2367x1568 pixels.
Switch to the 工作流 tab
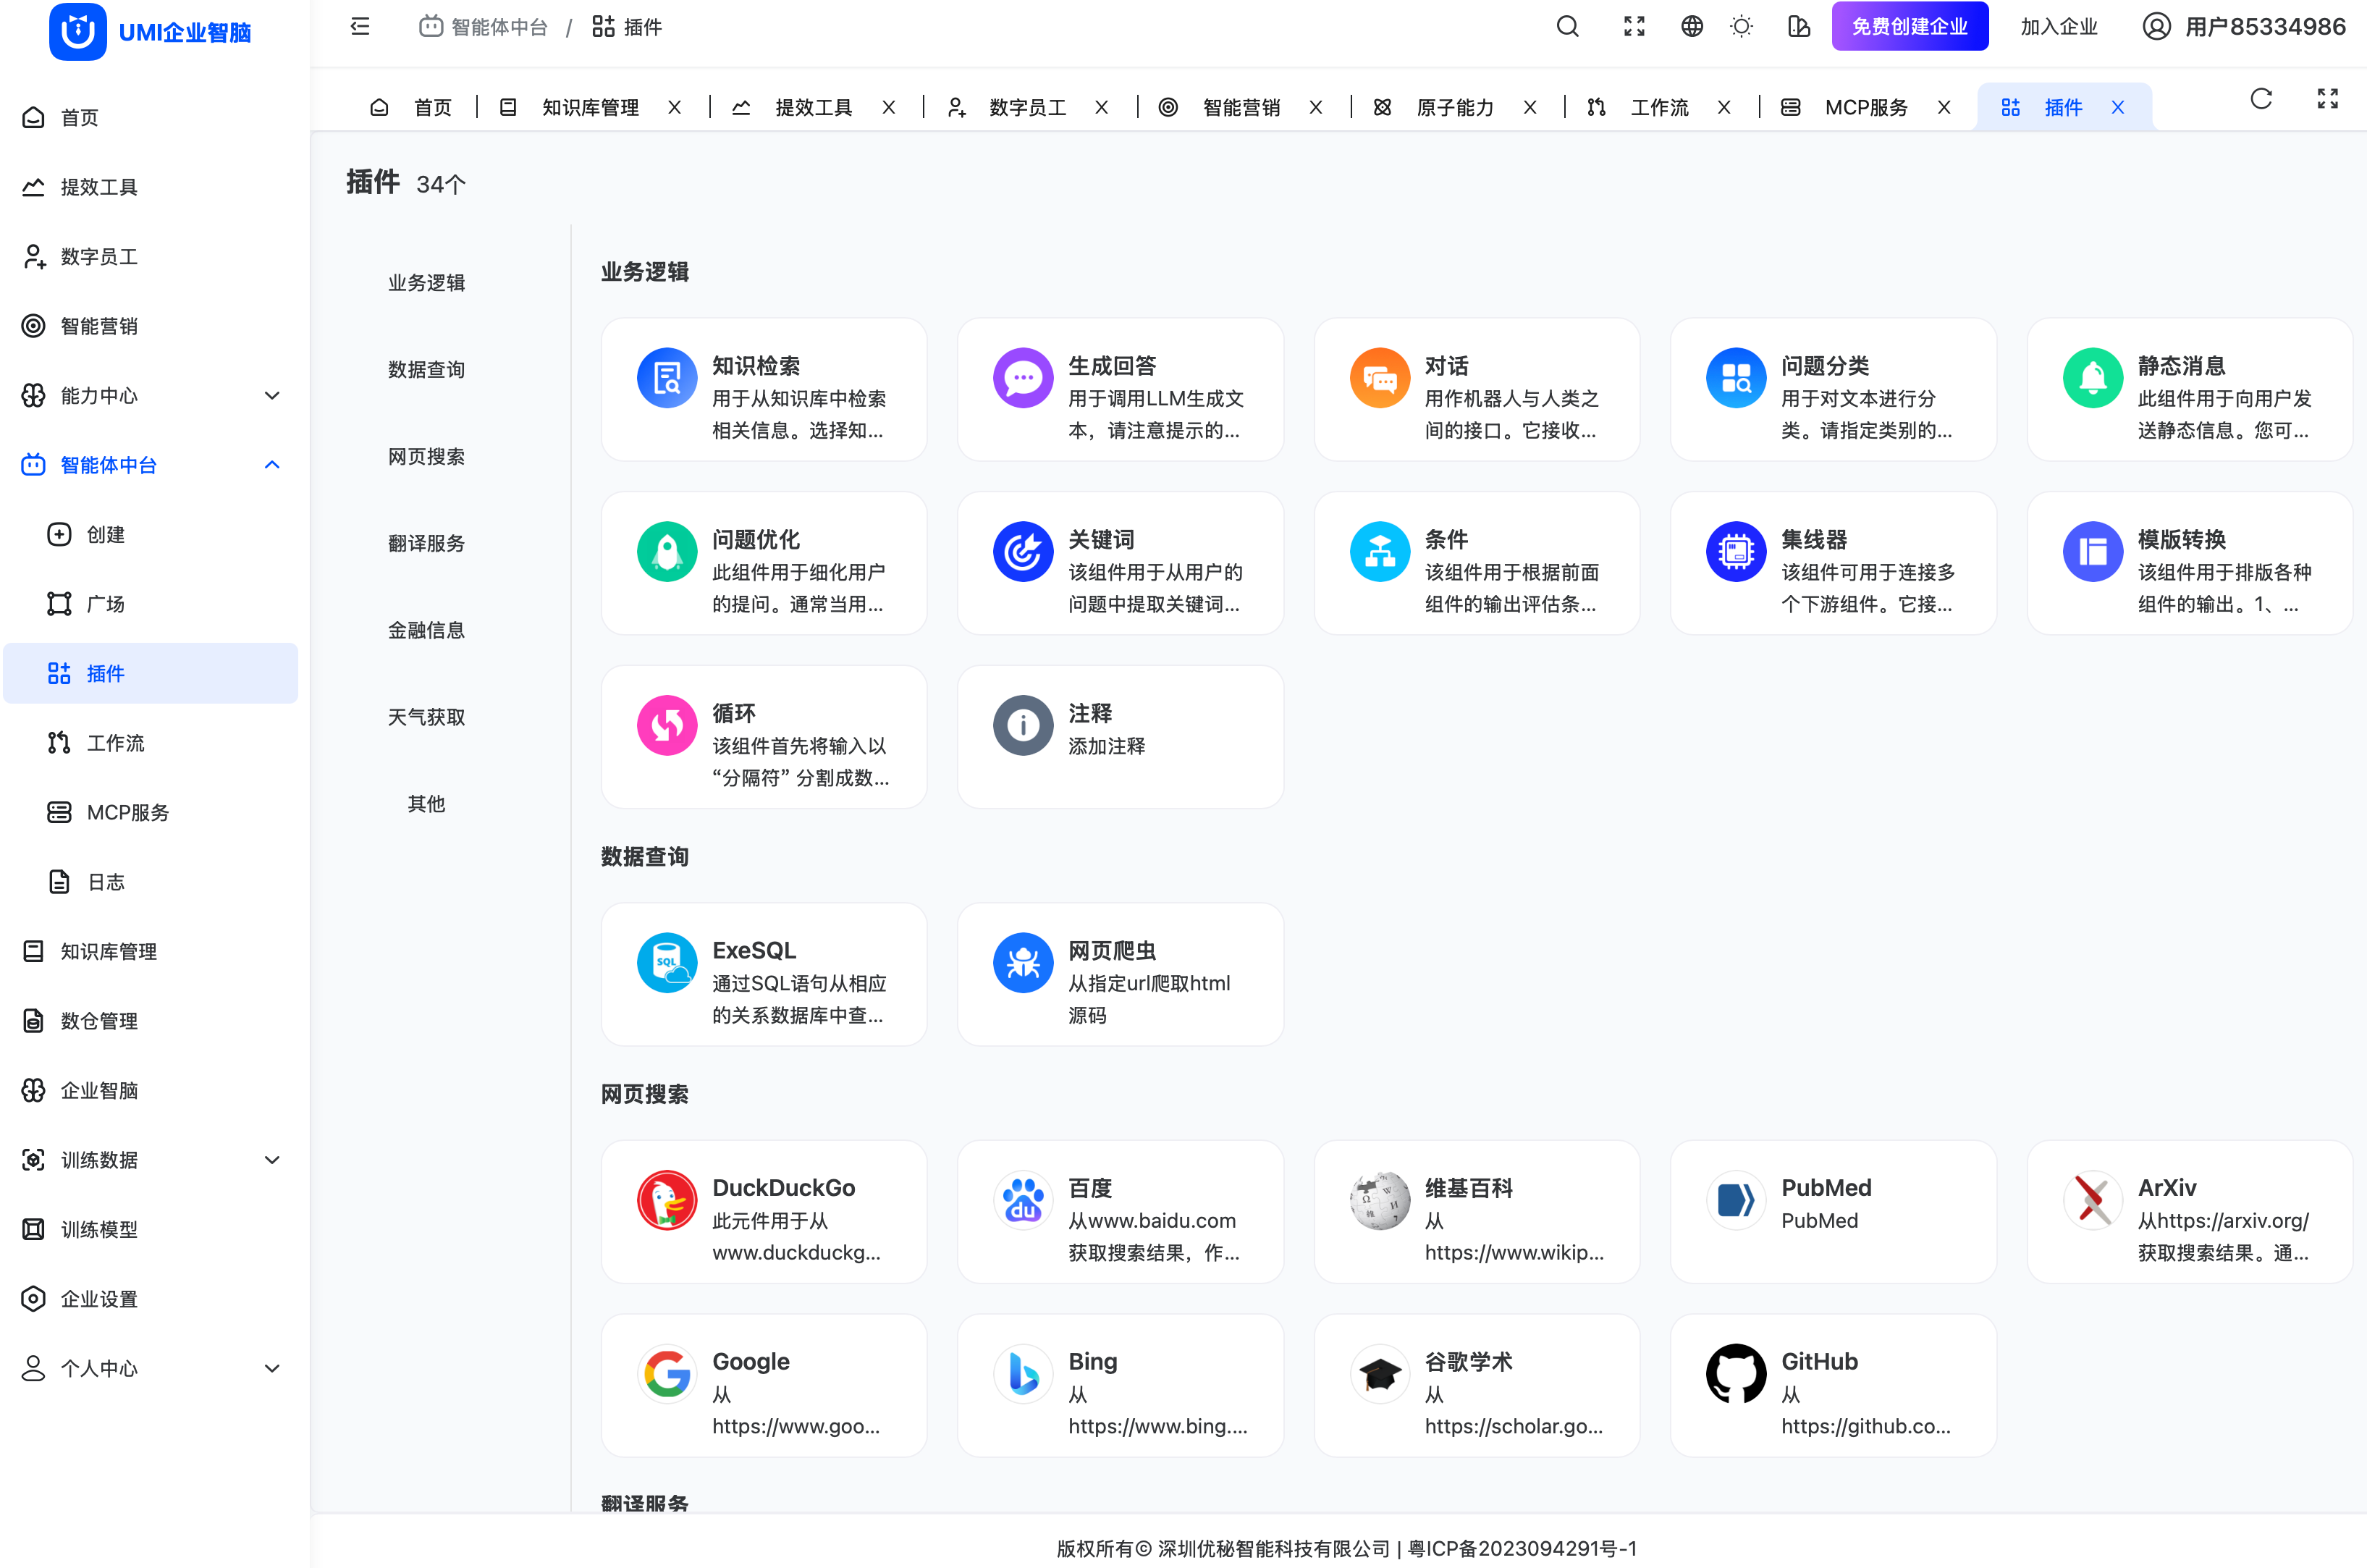[1658, 107]
